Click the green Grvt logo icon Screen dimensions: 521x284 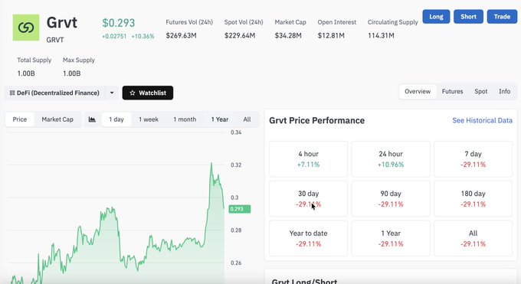(x=26, y=28)
